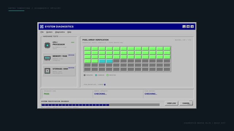Open the Diagnostics menu
The height and width of the screenshot is (131, 234).
pyautogui.click(x=60, y=32)
